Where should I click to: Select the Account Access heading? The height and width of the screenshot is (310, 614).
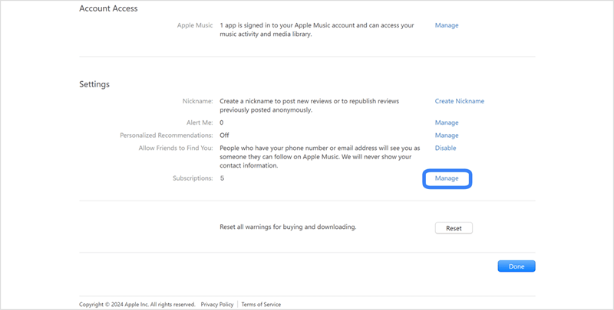click(x=108, y=8)
